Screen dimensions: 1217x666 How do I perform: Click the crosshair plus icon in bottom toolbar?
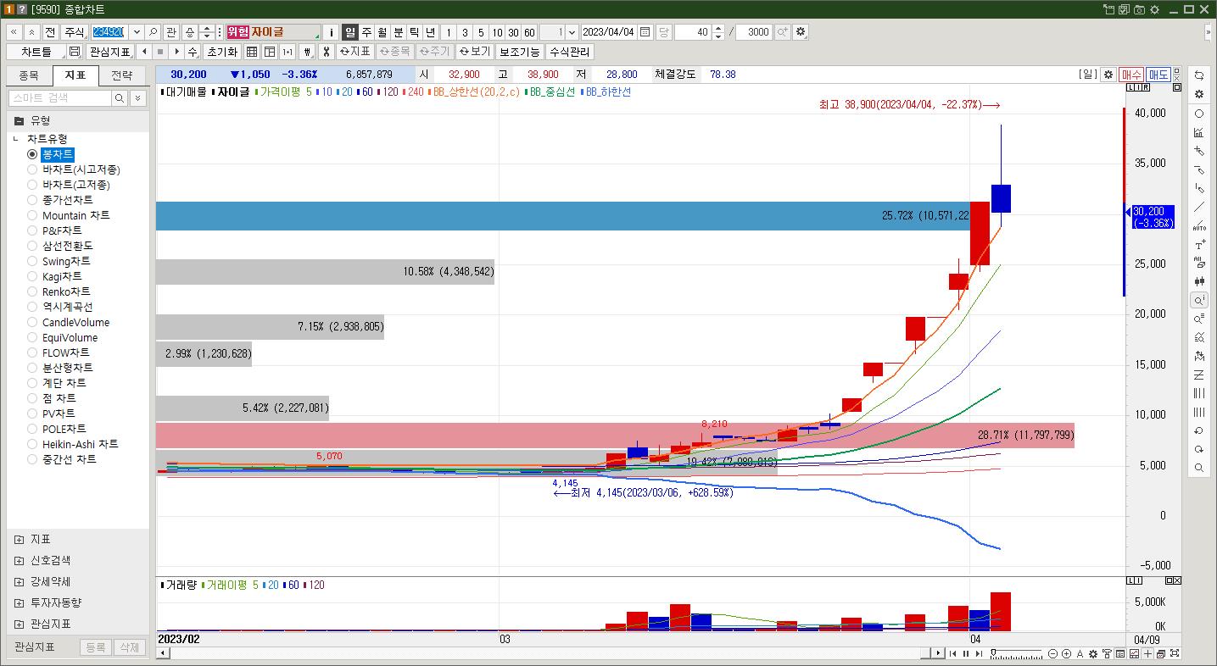1147,653
